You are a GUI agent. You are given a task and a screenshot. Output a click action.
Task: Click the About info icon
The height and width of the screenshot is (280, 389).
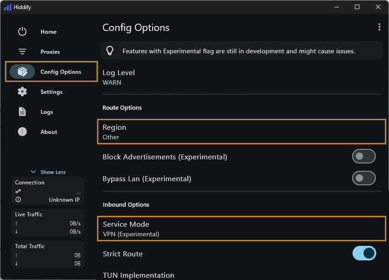pos(22,132)
